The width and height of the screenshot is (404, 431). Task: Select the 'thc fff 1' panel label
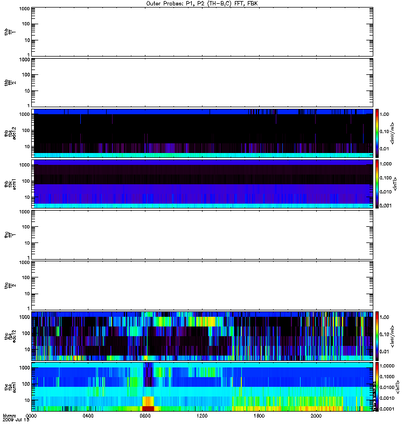[x=9, y=235]
